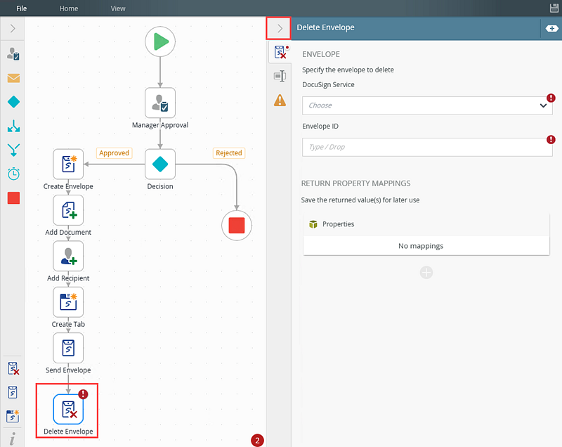
Task: Open the View menu
Action: (x=118, y=8)
